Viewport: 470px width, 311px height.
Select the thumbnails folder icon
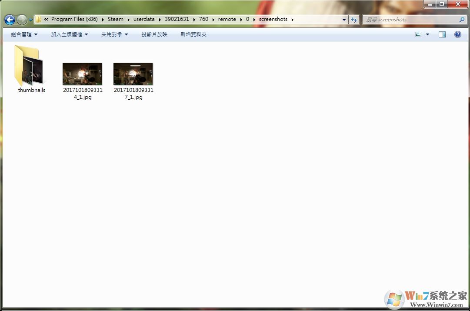click(29, 65)
